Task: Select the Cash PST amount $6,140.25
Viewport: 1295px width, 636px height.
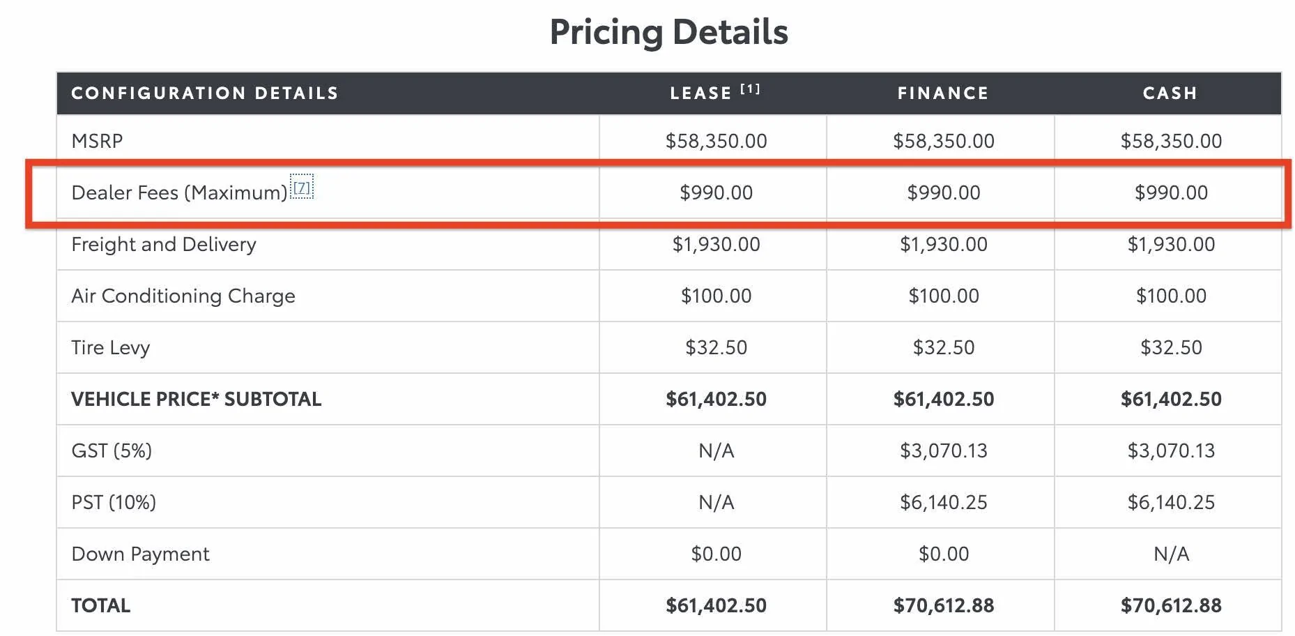Action: [1171, 502]
